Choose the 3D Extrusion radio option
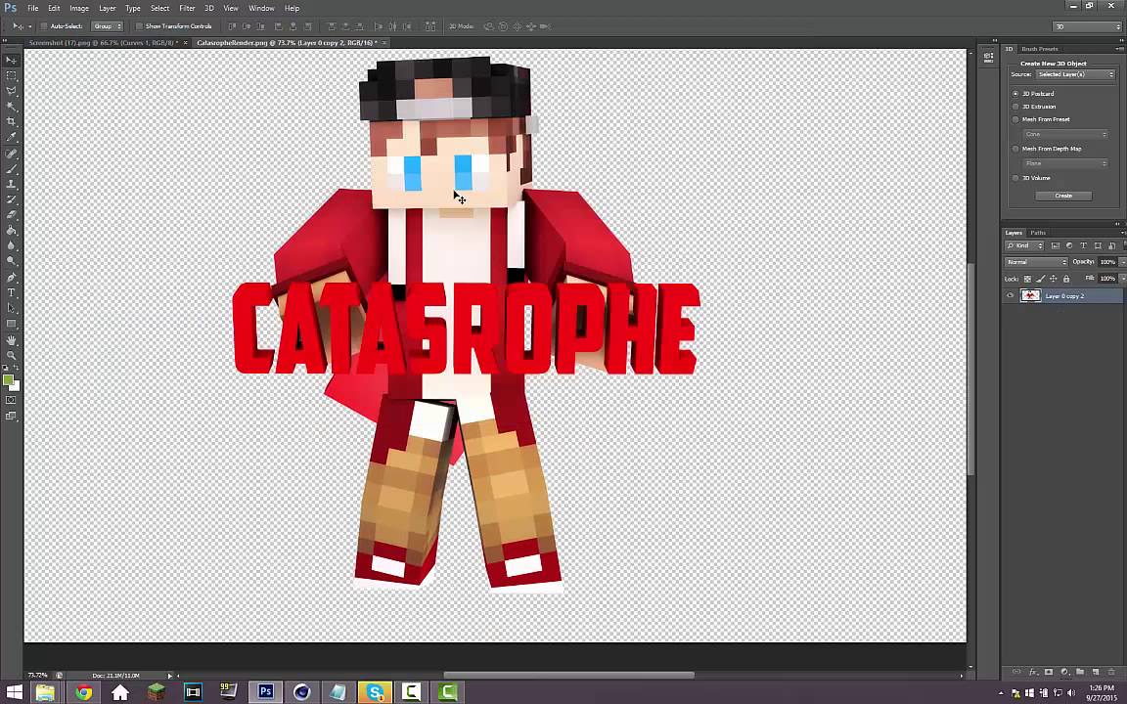1127x704 pixels. click(x=1015, y=107)
